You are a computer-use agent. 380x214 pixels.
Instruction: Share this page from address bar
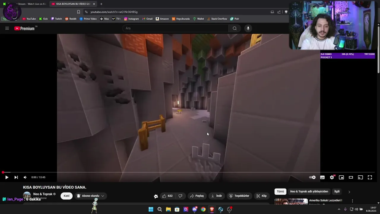click(x=279, y=12)
